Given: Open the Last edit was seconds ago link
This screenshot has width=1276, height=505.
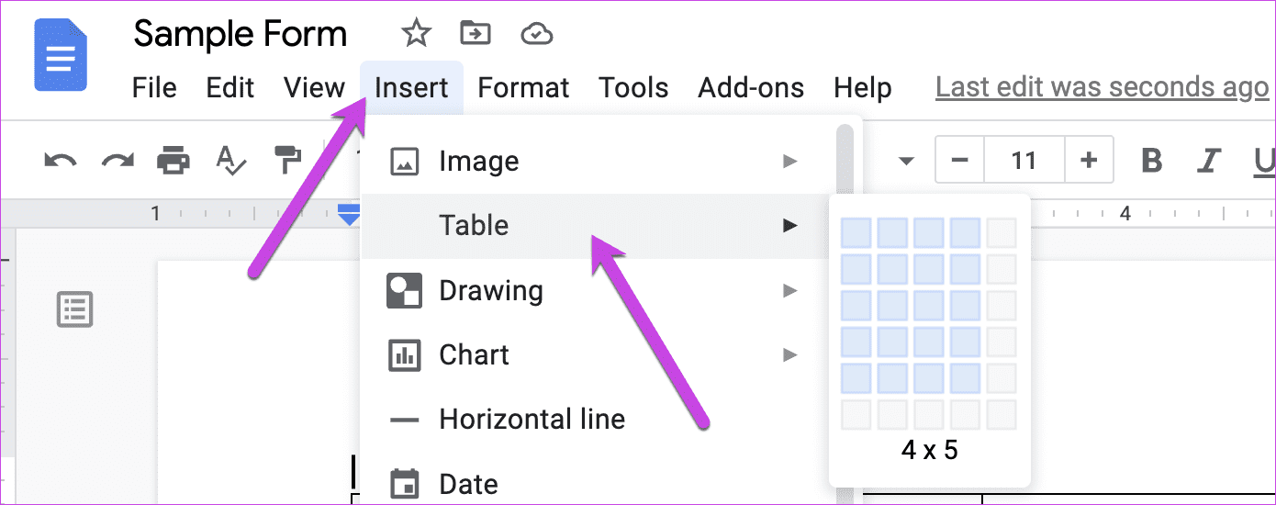Looking at the screenshot, I should click(x=1102, y=88).
